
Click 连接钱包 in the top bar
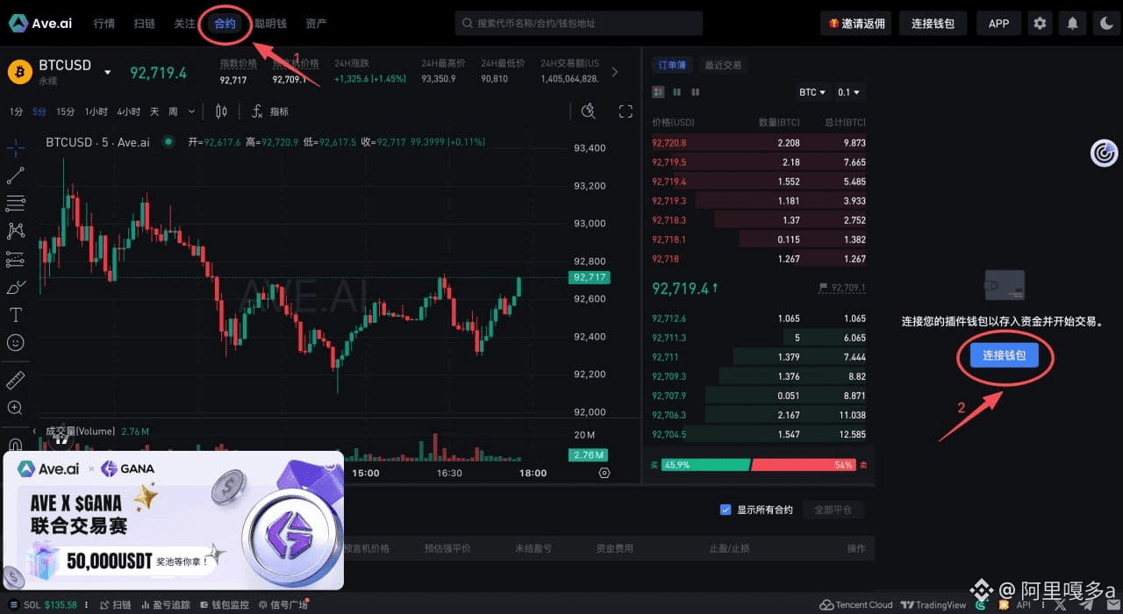coord(933,24)
